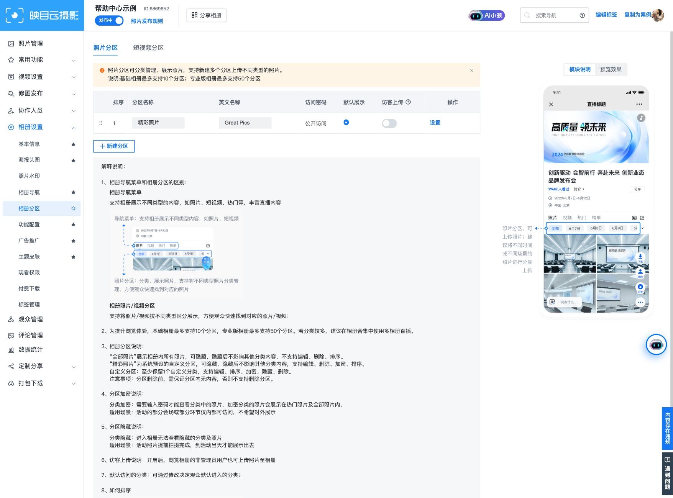This screenshot has width=673, height=498.
Task: Click the 分享相册 button
Action: 207,15
